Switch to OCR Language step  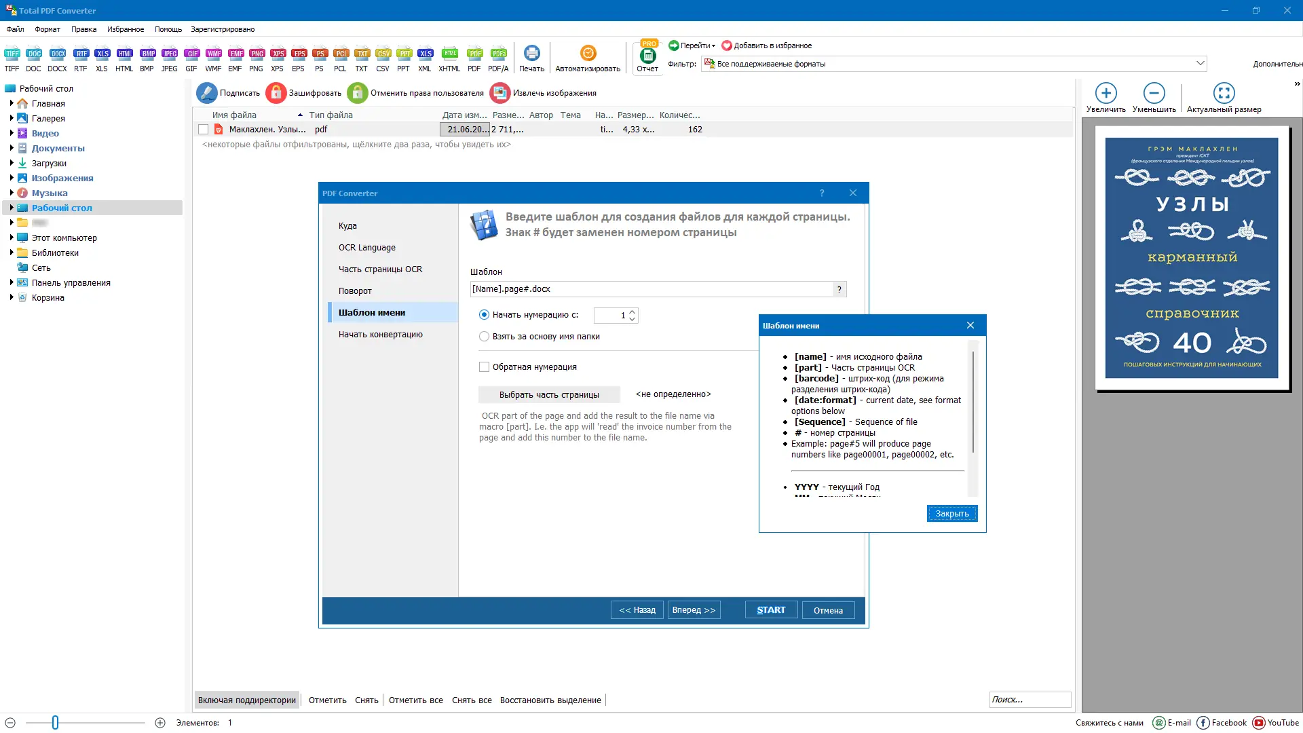pos(367,248)
